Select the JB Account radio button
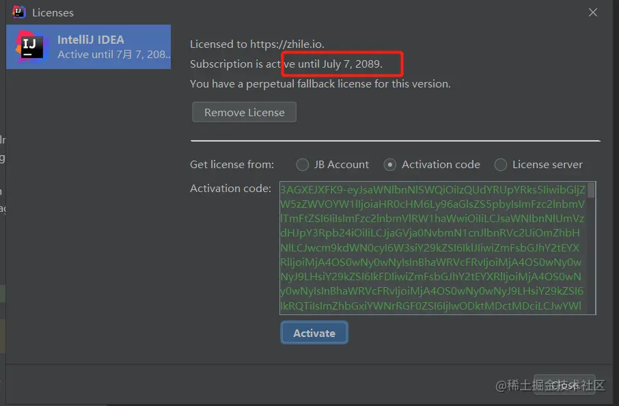The width and height of the screenshot is (619, 406). [303, 165]
